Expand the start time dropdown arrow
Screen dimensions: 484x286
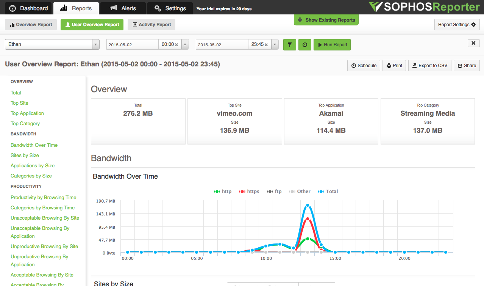(x=185, y=44)
